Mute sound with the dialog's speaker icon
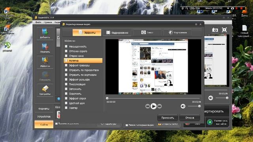The width and height of the screenshot is (253, 142). (183, 106)
